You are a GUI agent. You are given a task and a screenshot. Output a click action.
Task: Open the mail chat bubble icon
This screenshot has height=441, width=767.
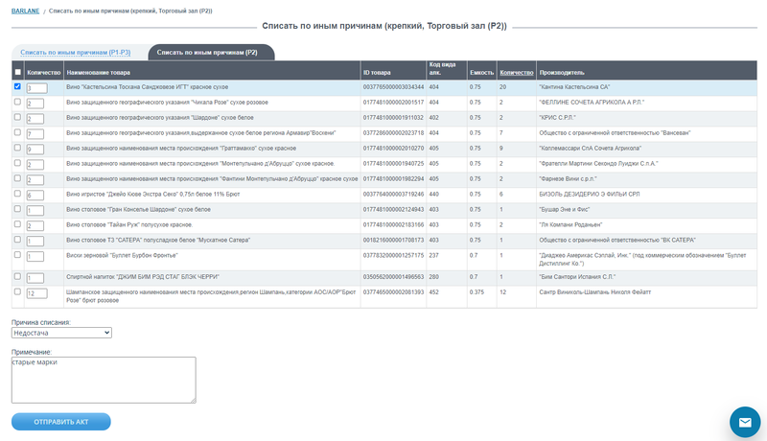click(745, 422)
